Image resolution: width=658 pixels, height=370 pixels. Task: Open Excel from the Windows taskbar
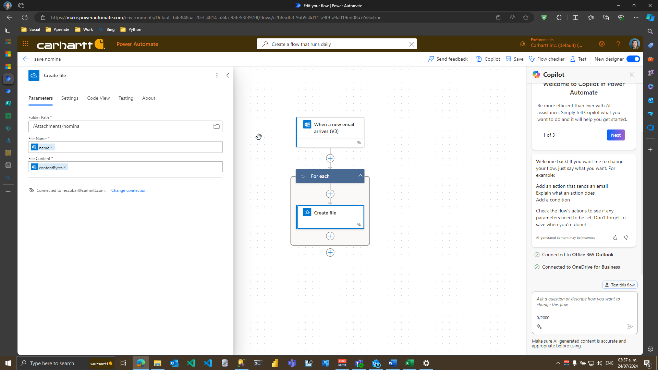(409, 363)
